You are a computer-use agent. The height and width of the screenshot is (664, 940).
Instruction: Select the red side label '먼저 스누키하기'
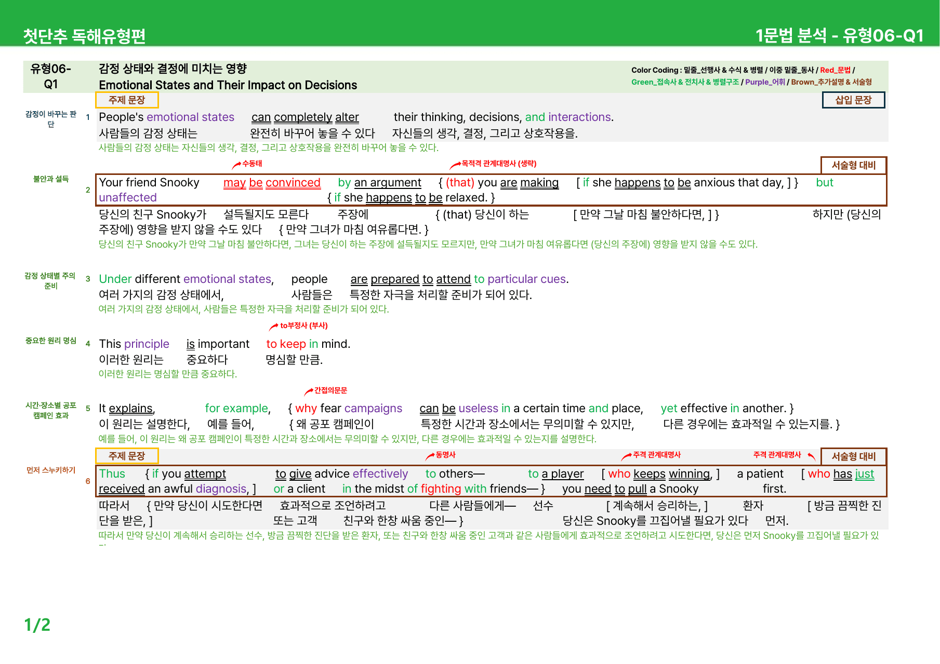[51, 470]
